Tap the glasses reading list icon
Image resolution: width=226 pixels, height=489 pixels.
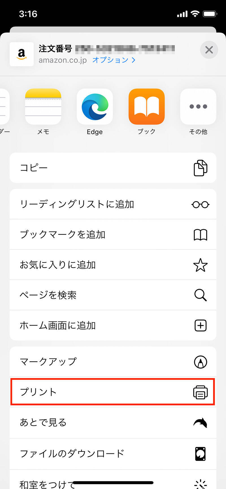coord(200,204)
